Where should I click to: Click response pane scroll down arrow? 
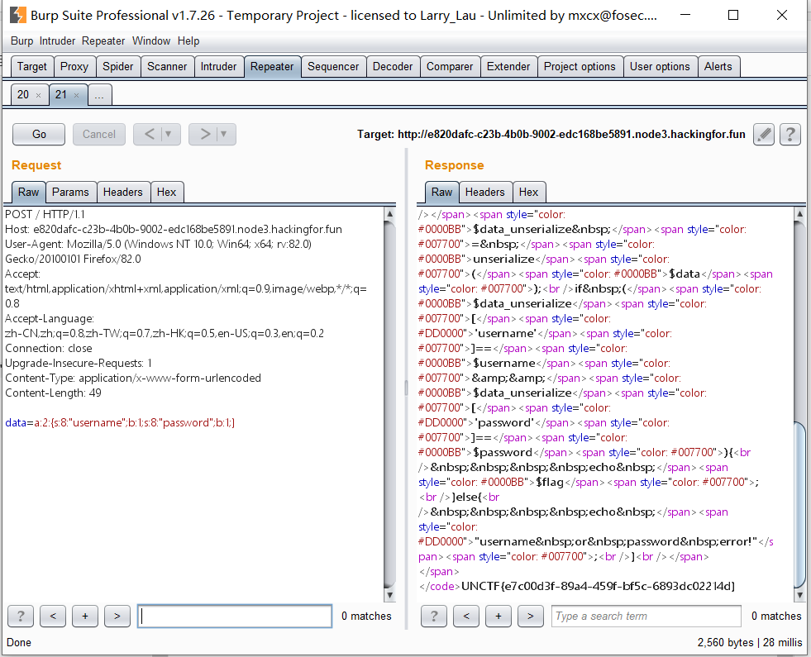(x=799, y=596)
